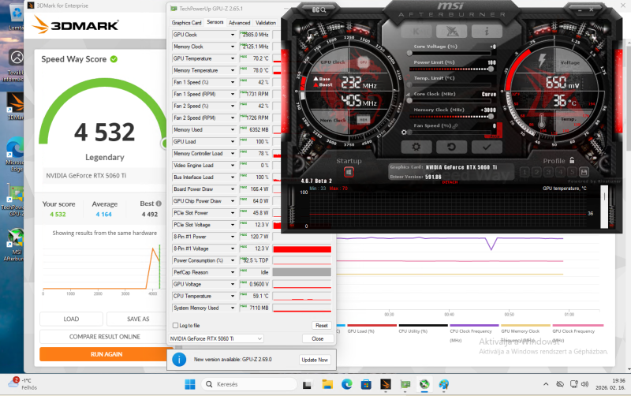The image size is (631, 396).
Task: Switch to GPU-Z via taskbar icon
Action: pyautogui.click(x=405, y=384)
